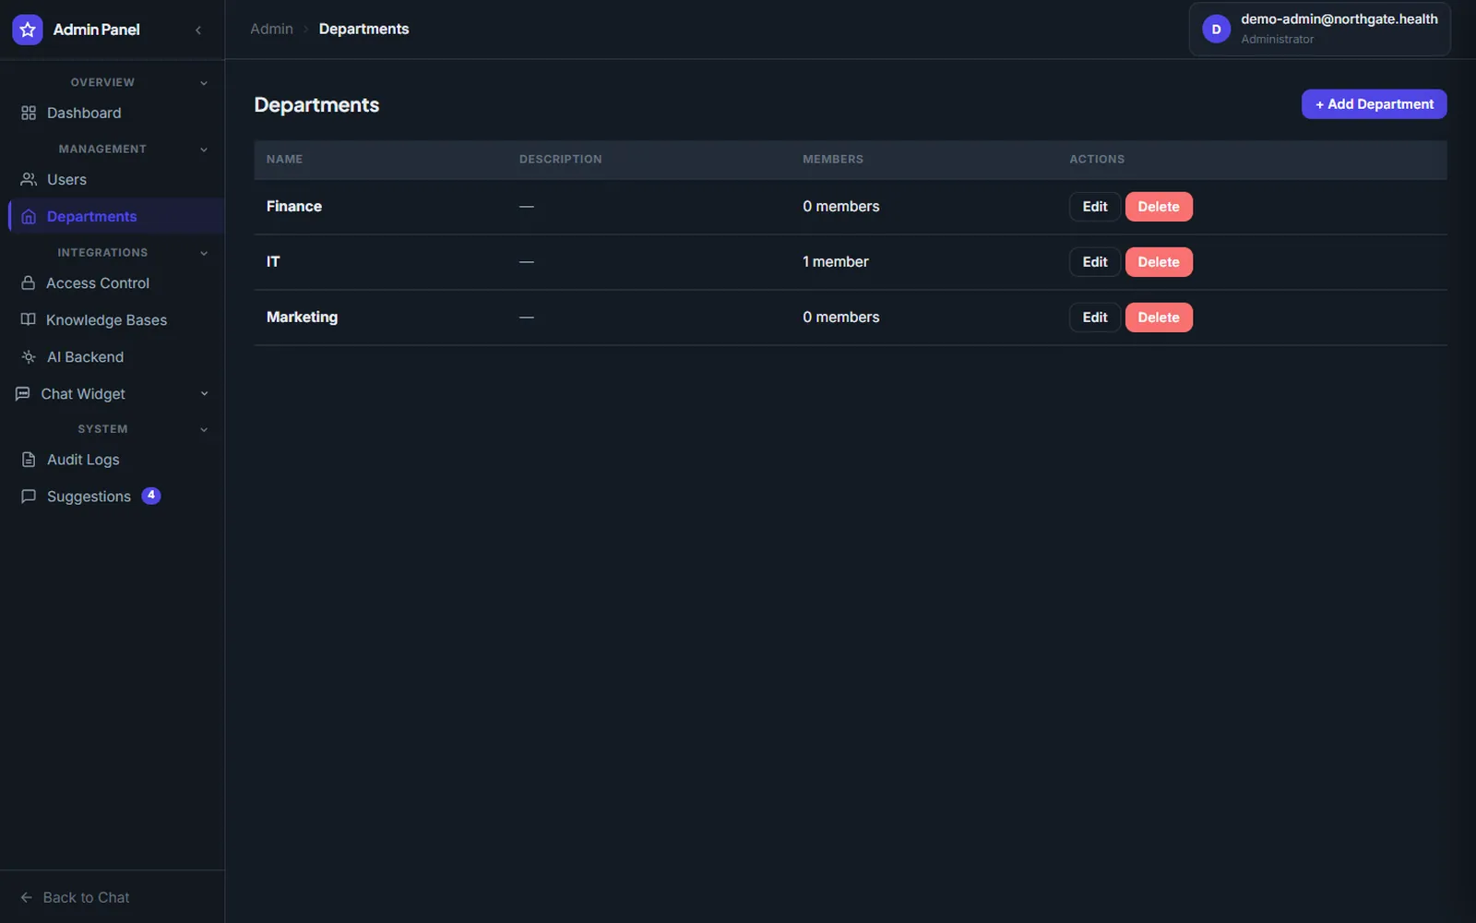Screen dimensions: 1476x923
Task: Collapse the Management section chevron
Action: point(204,150)
